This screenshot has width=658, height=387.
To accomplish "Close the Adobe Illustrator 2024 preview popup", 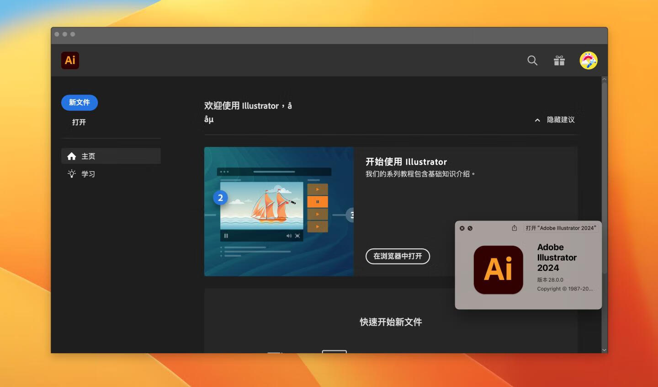I will point(462,228).
